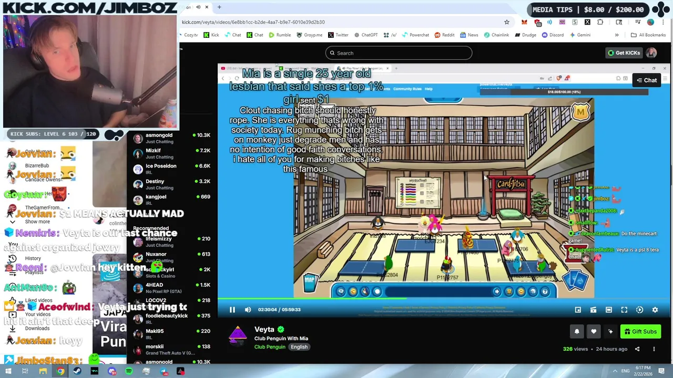Open the Powerchat bookmark

(x=414, y=35)
